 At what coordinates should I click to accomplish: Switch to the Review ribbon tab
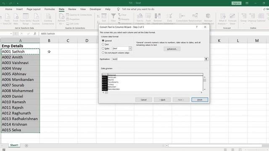pyautogui.click(x=72, y=9)
